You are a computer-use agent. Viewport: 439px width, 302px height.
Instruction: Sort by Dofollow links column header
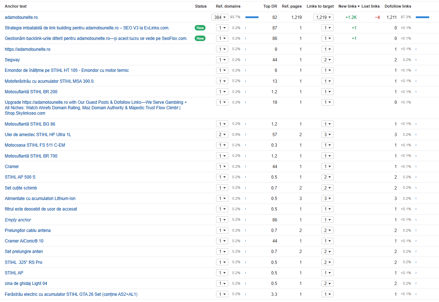coord(398,6)
